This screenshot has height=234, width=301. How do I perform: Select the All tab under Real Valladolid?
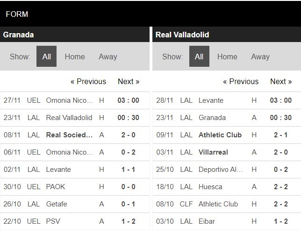point(199,57)
